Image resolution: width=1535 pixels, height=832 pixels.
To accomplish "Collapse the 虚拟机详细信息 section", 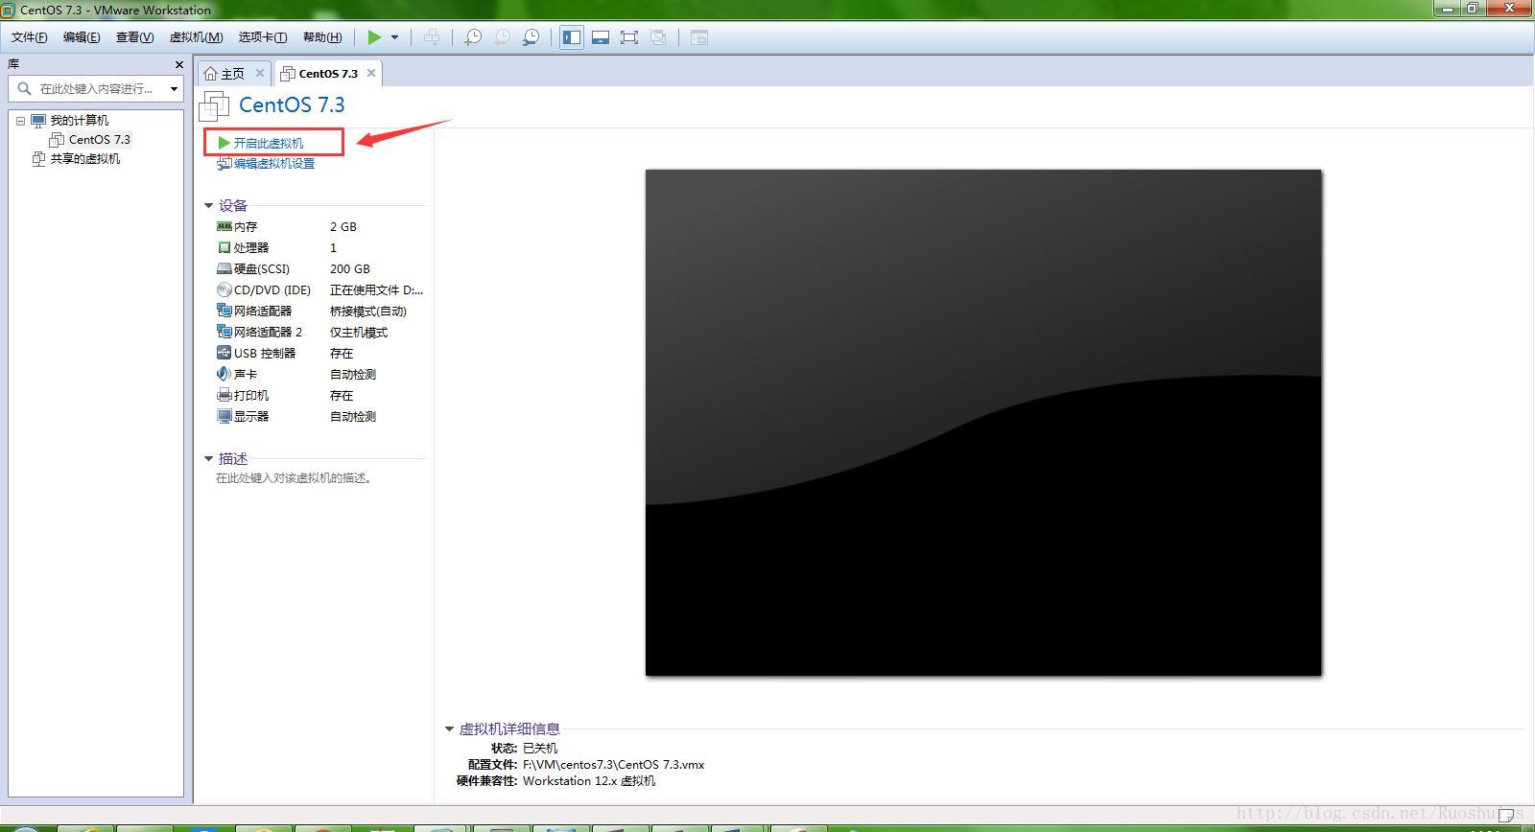I will click(x=449, y=728).
